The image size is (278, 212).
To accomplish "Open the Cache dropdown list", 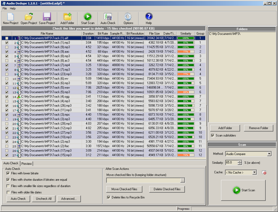I will click(254, 172).
